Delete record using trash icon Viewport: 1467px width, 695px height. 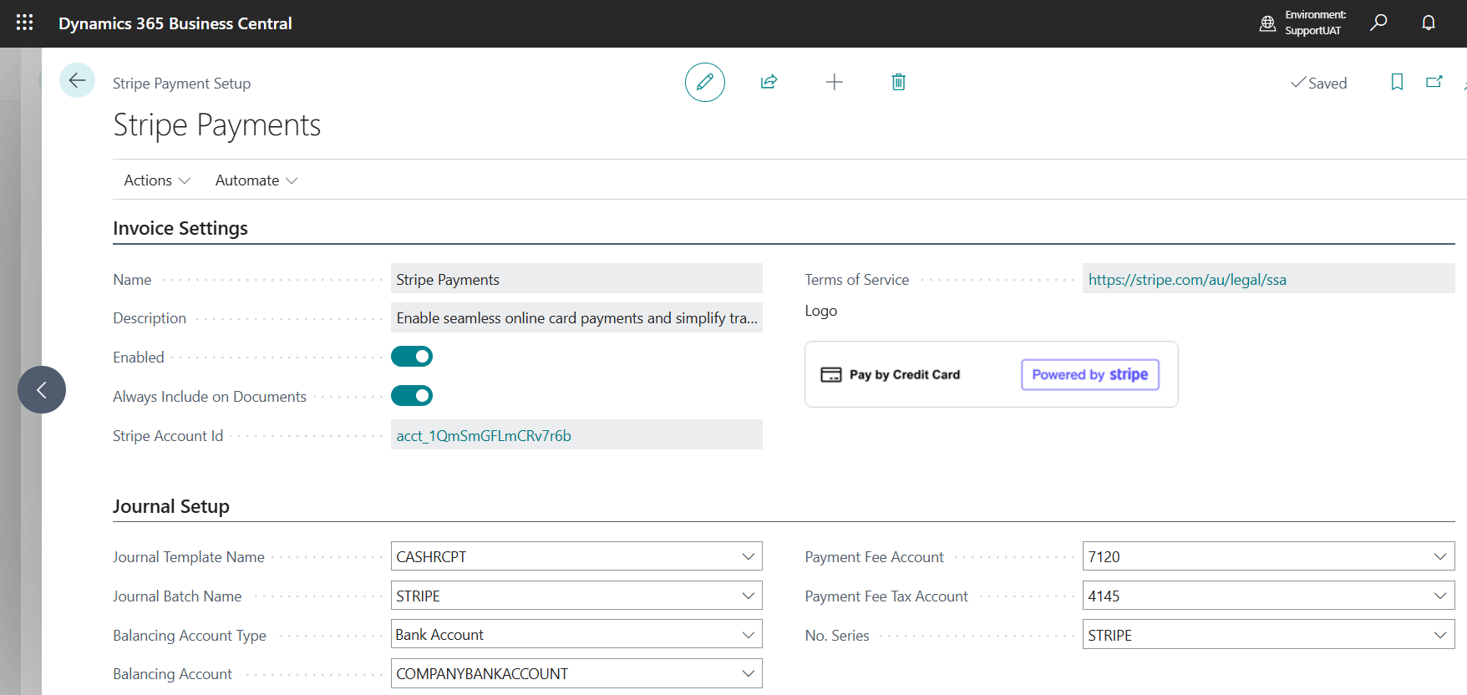898,82
